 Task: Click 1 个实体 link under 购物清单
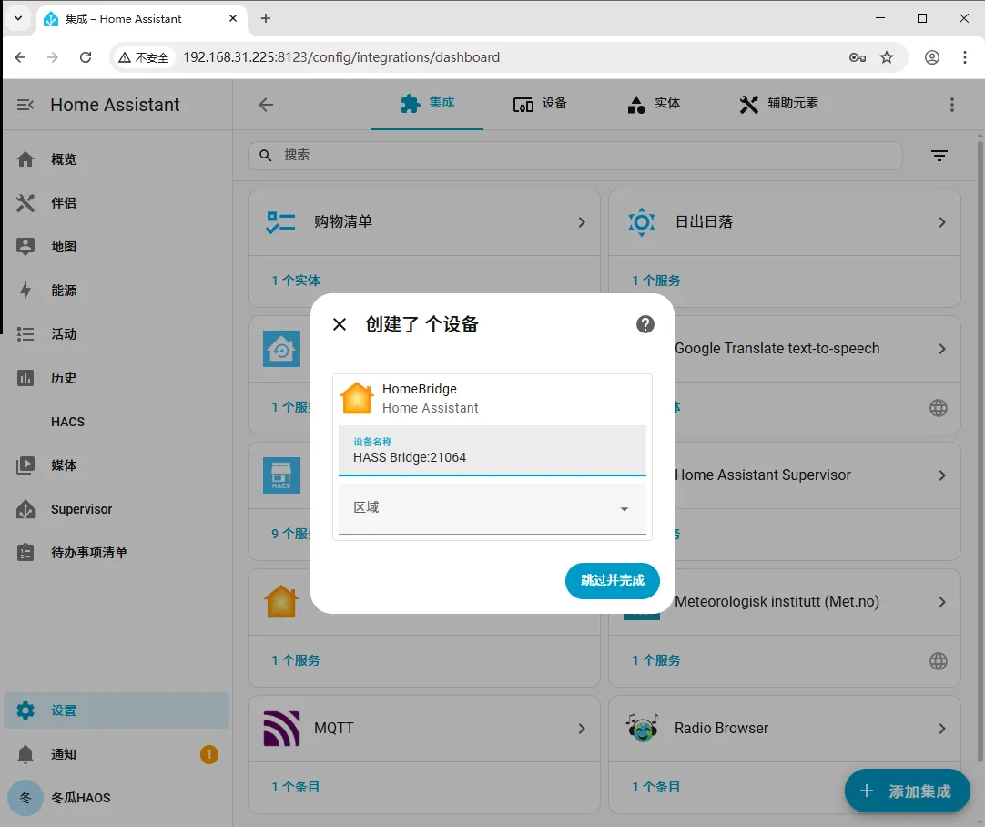(296, 281)
